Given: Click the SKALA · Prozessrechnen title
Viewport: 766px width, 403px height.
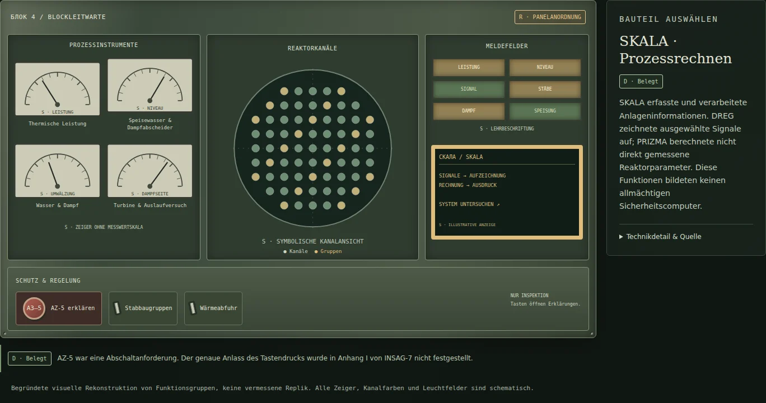Looking at the screenshot, I should [675, 49].
